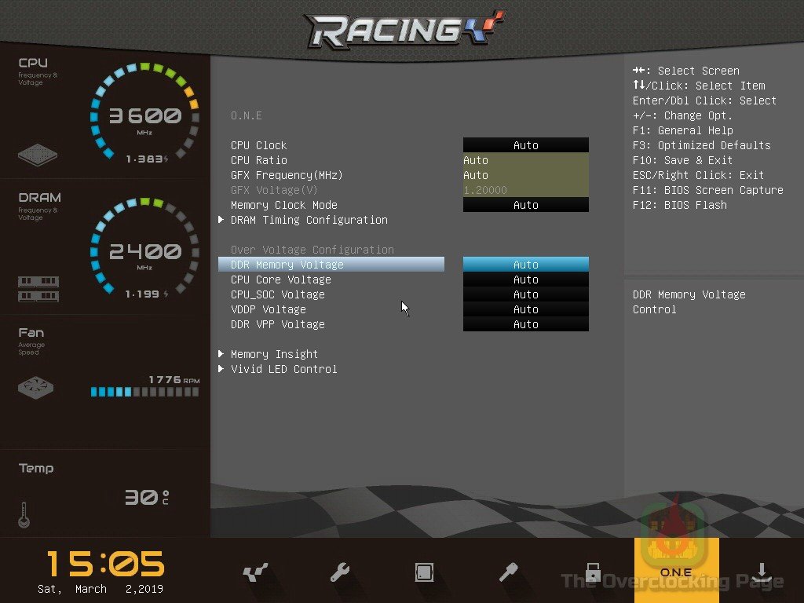804x603 pixels.
Task: Open the padlock security icon tab
Action: [x=593, y=572]
